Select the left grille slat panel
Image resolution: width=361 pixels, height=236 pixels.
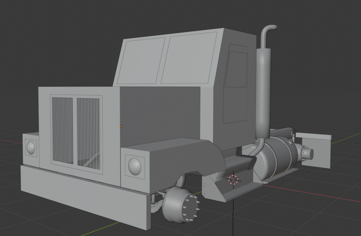63,130
